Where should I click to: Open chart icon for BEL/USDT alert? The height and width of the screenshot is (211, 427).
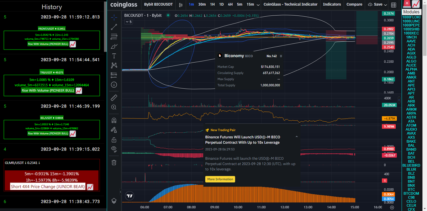click(x=73, y=134)
